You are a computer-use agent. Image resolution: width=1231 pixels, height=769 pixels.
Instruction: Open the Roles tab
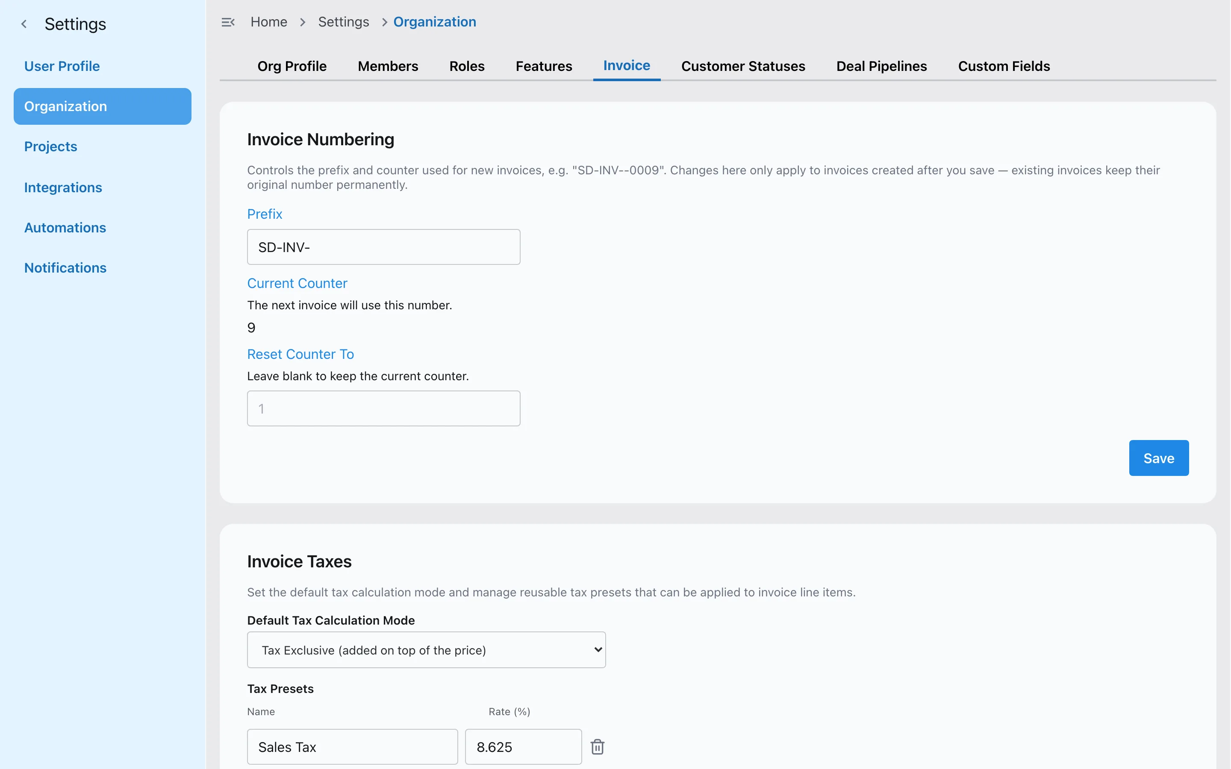click(x=466, y=66)
